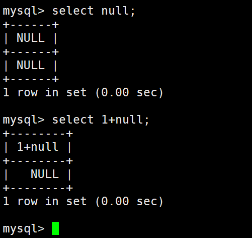This screenshot has width=252, height=238.
Task: Click the green cursor block at prompt
Action: tap(55, 228)
